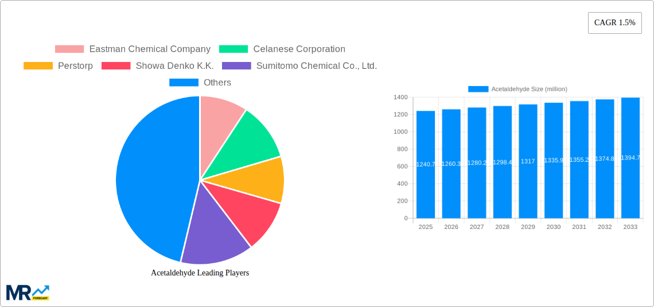Click the Showa Denko K.K. legend label

175,66
